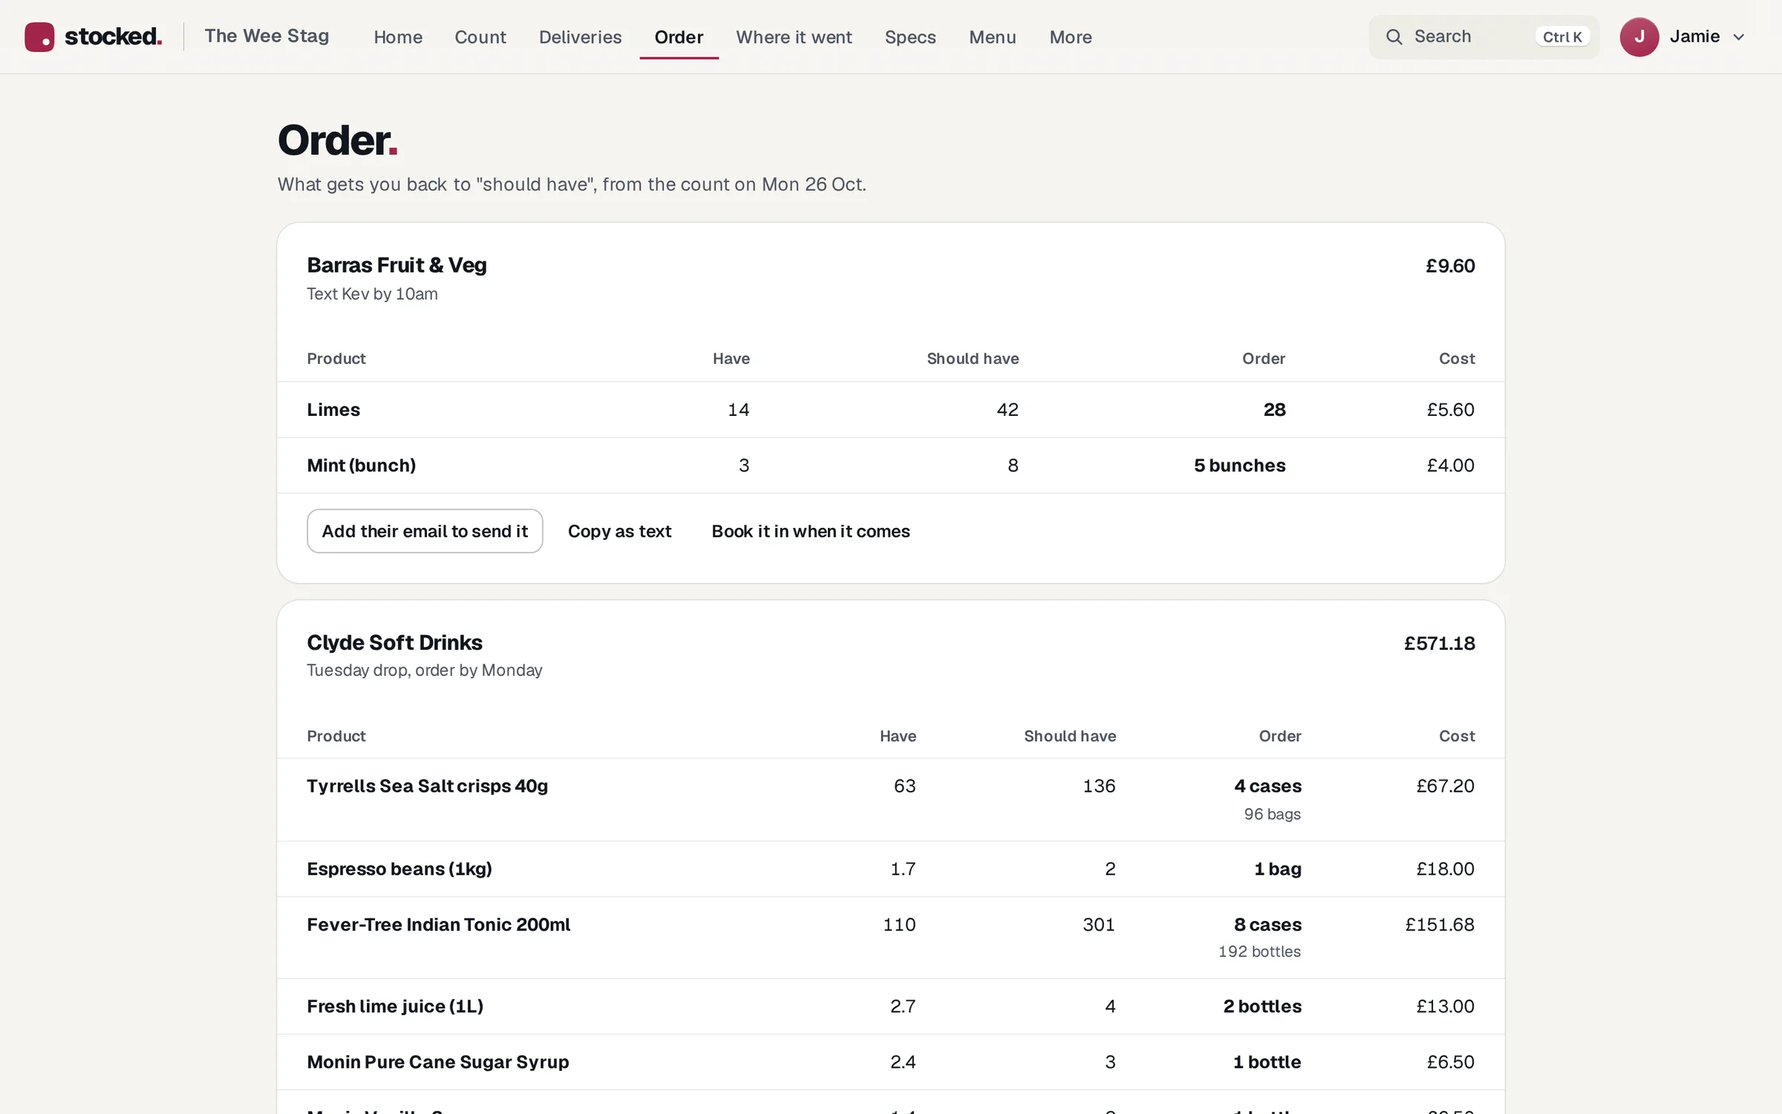
Task: Select the Mint (bunch) product
Action: [361, 465]
